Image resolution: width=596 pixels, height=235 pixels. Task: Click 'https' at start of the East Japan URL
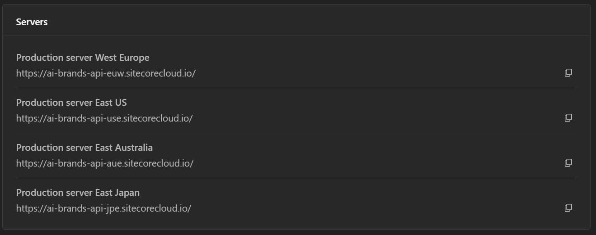click(25, 208)
